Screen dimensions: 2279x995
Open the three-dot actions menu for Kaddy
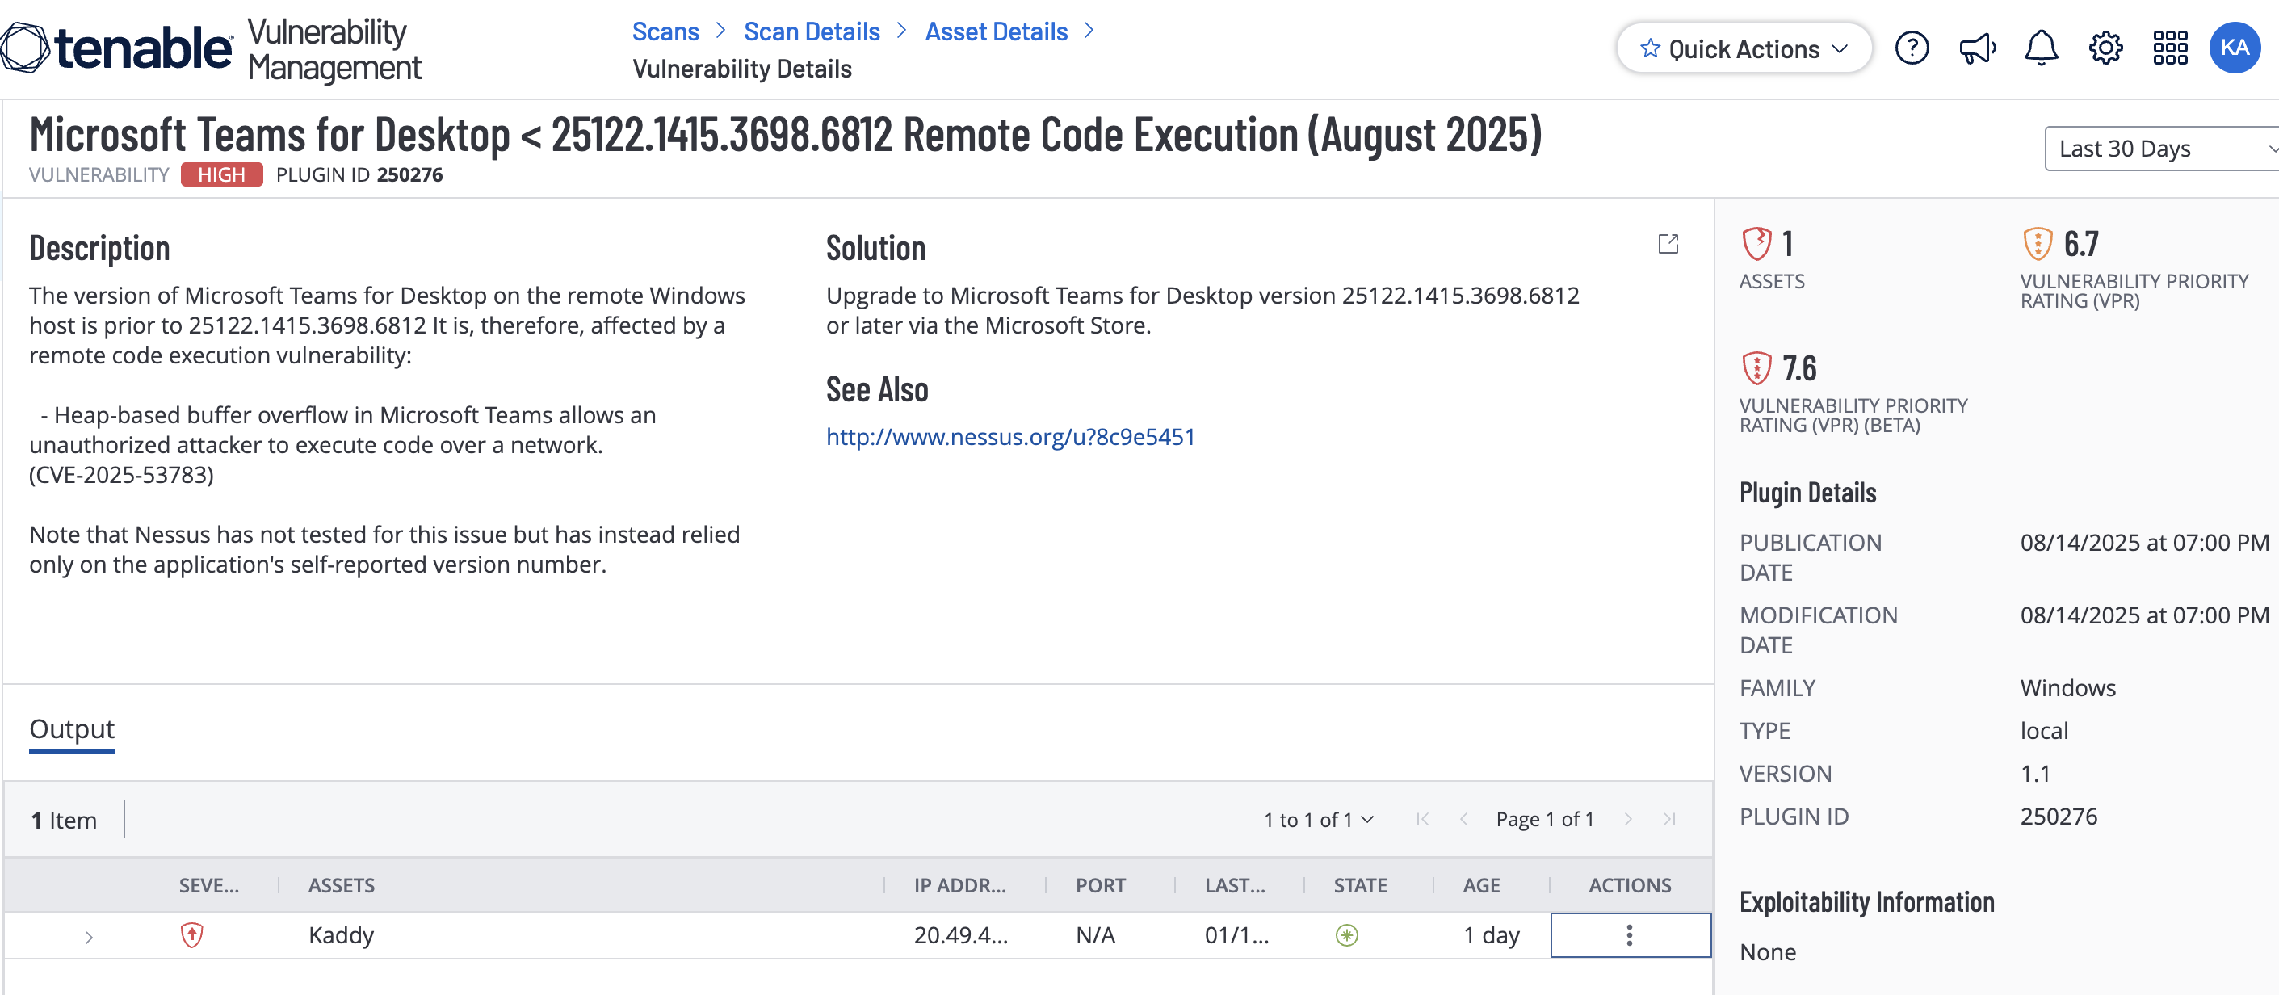(1630, 935)
